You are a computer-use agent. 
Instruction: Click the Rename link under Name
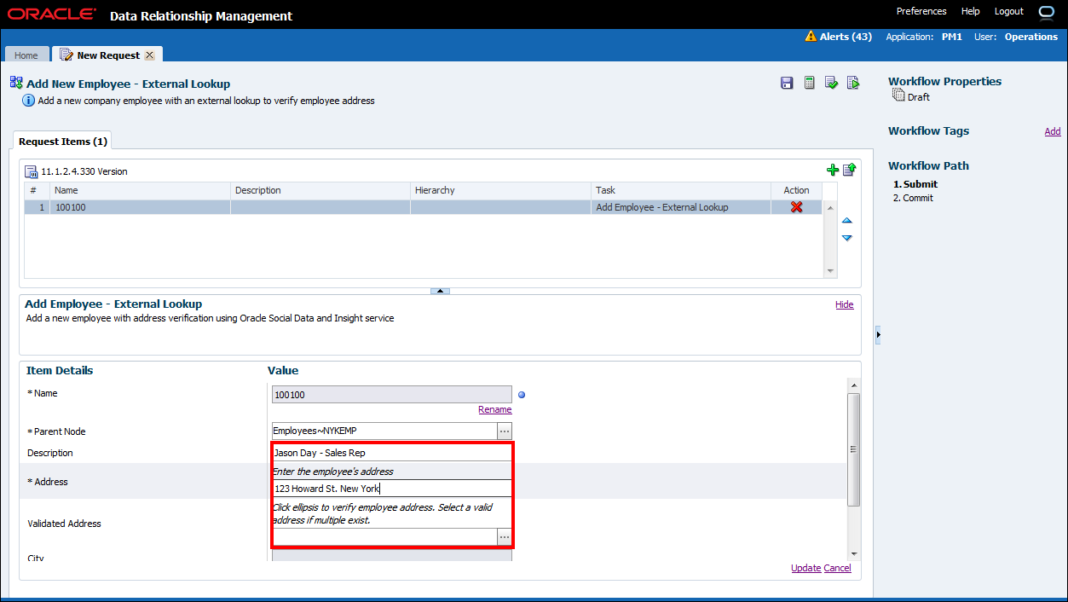point(494,409)
